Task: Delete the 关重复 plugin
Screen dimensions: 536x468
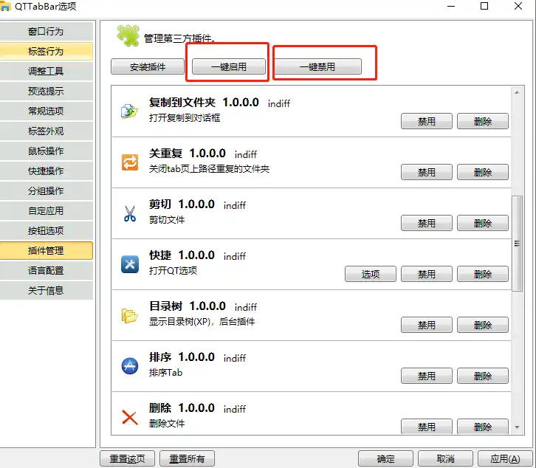Action: click(483, 172)
